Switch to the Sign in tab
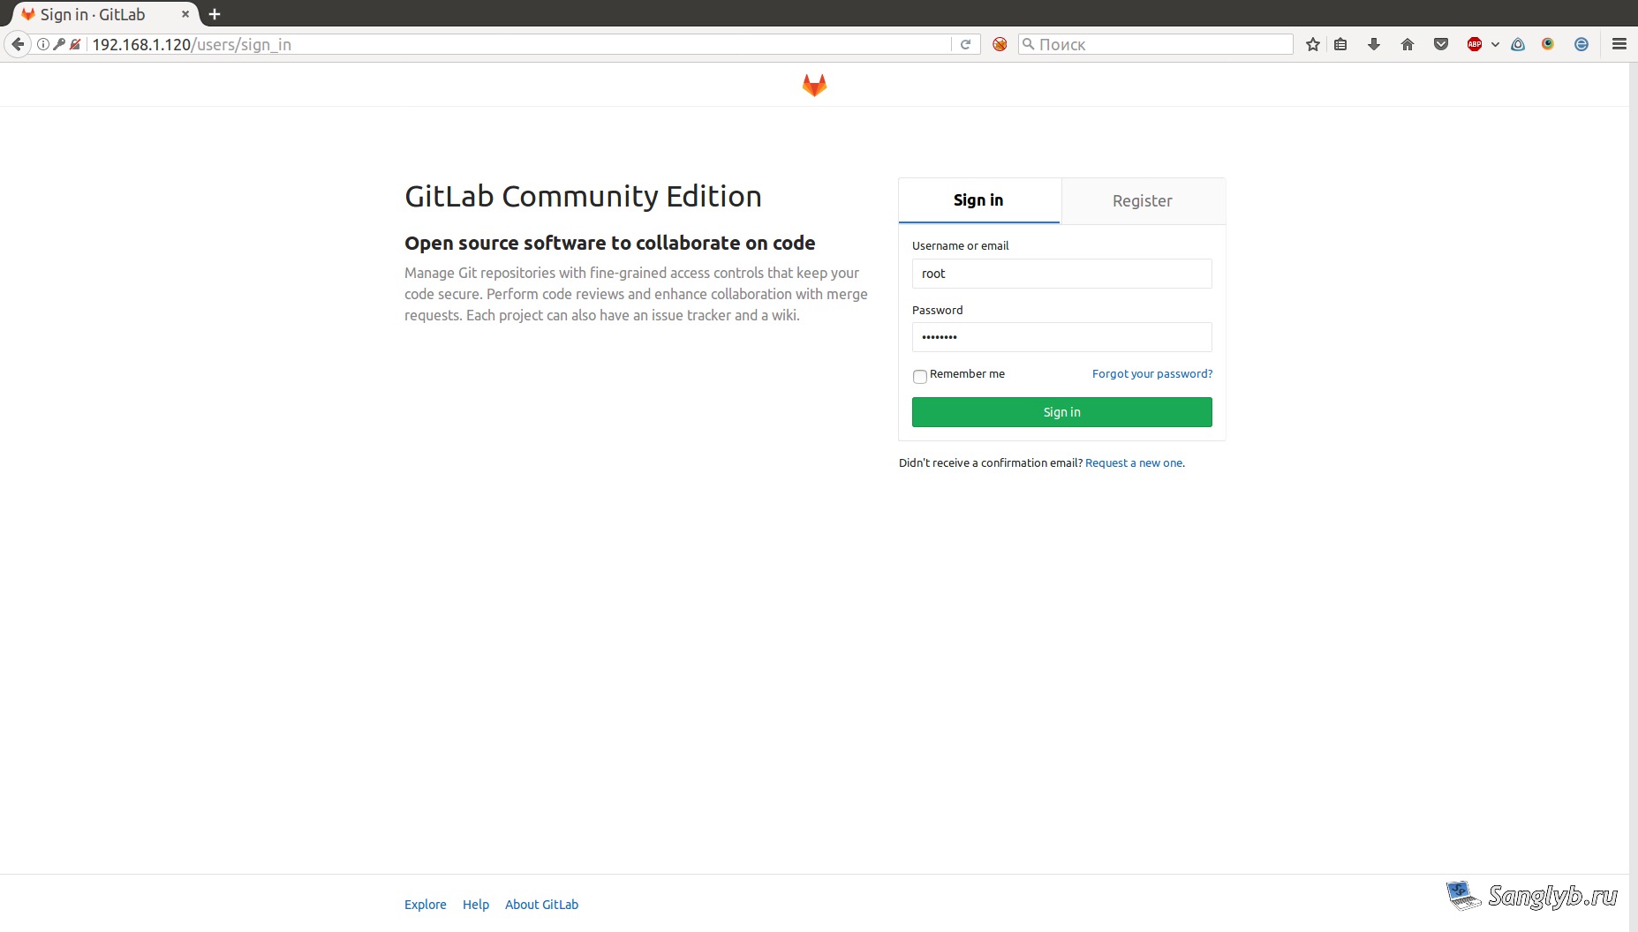This screenshot has height=932, width=1638. (978, 200)
